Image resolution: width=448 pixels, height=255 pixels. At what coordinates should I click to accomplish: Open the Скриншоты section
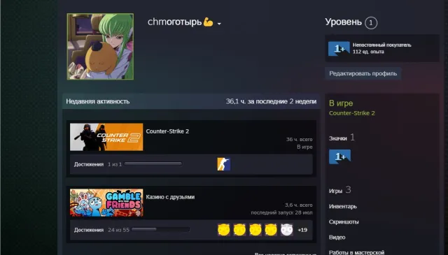(x=344, y=222)
